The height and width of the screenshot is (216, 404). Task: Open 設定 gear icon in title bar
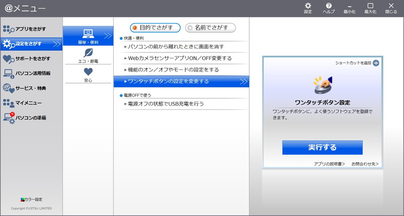[308, 8]
